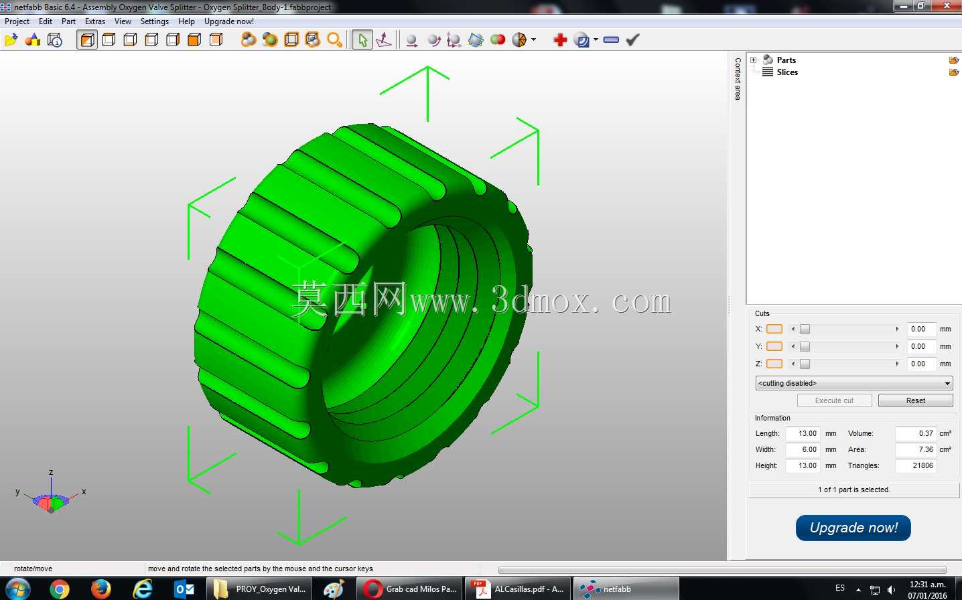Select the fifth cube view icon
962x600 pixels.
coord(173,40)
